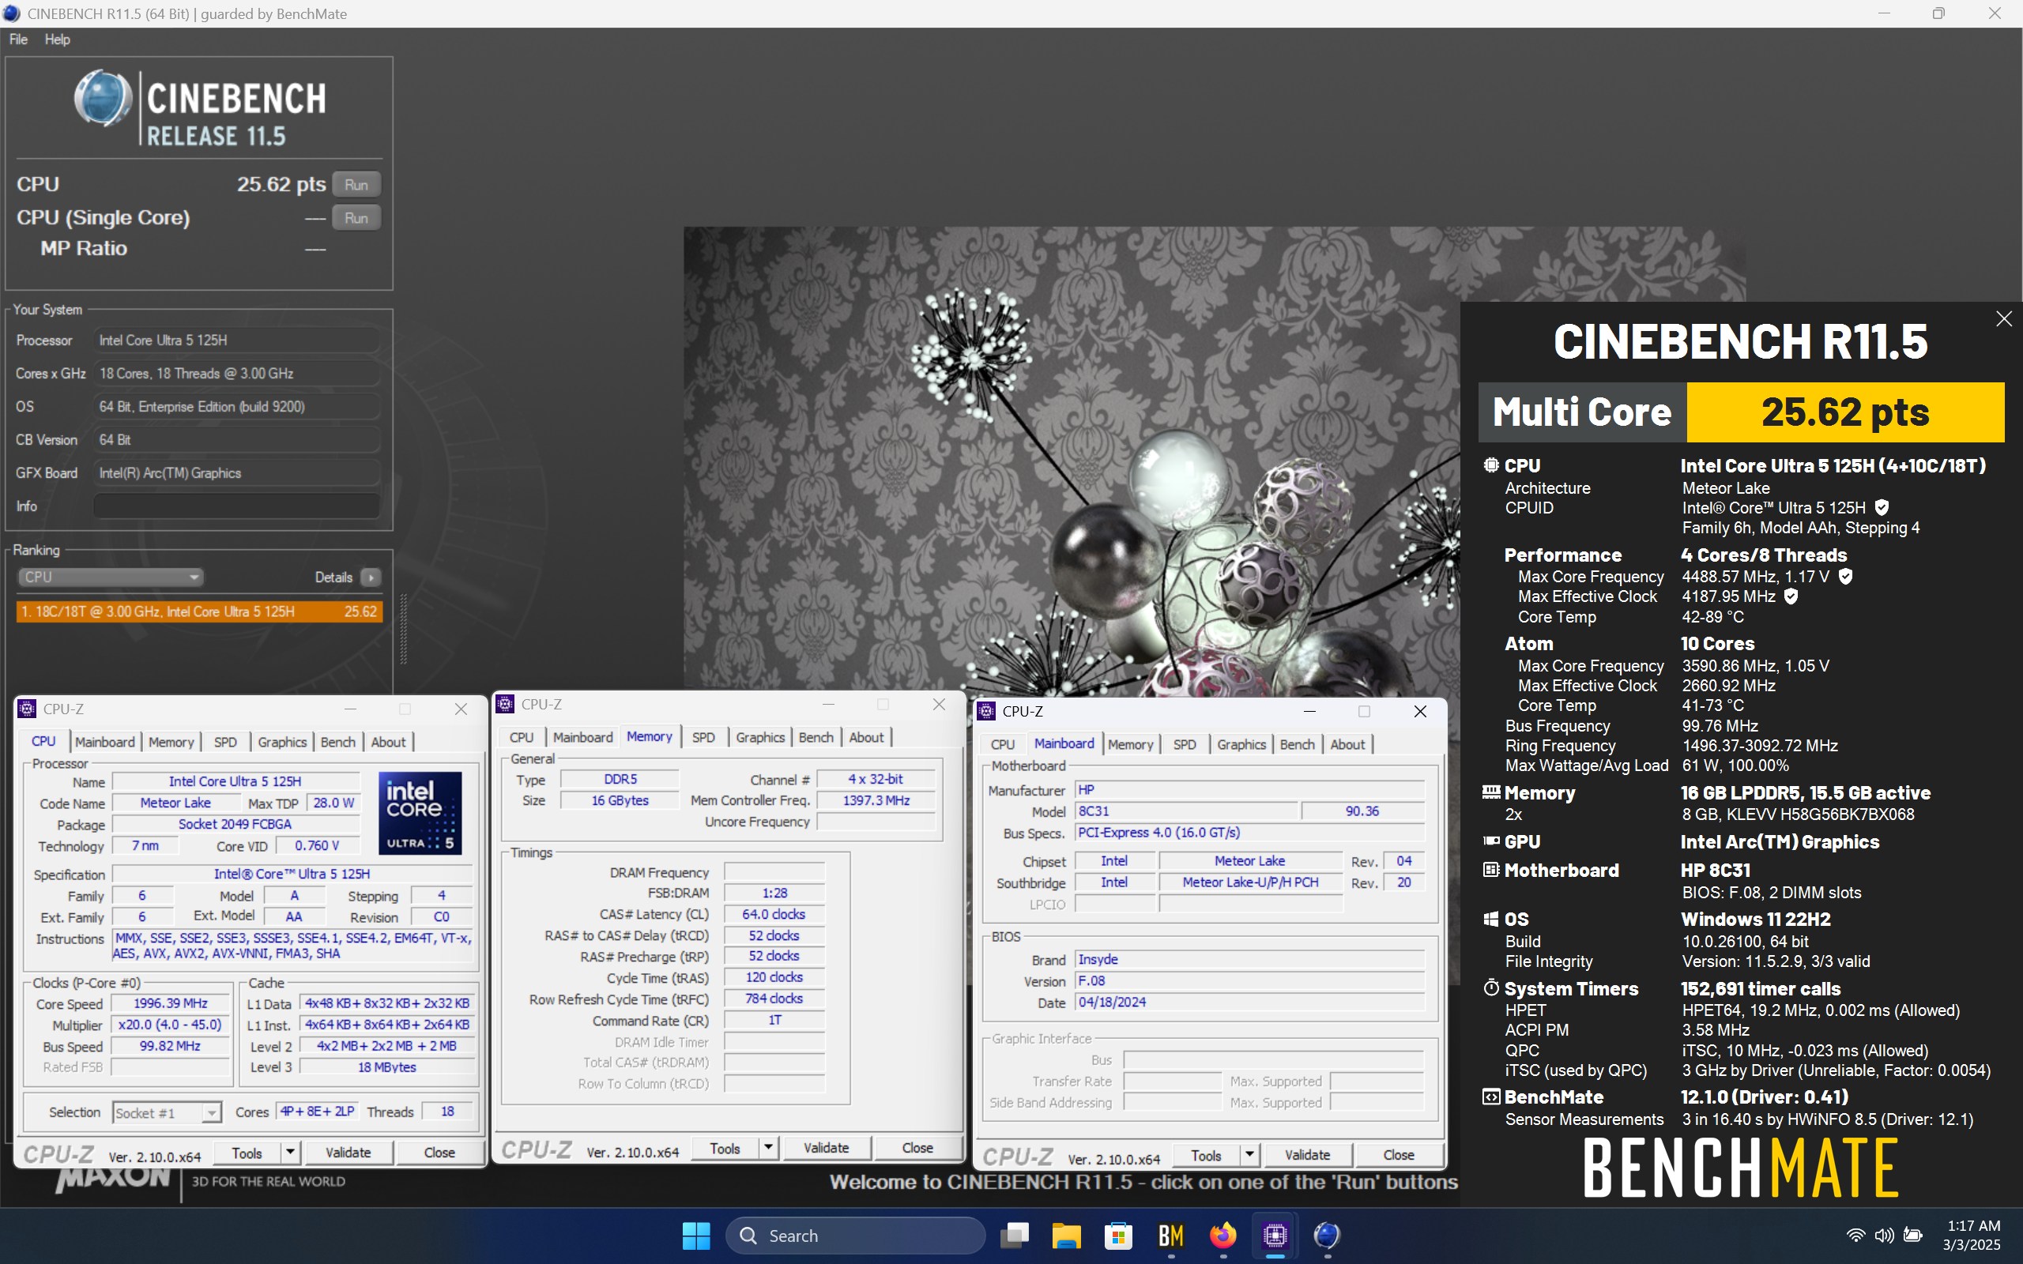Click the Details label in Ranking
The height and width of the screenshot is (1264, 2023).
pyautogui.click(x=333, y=577)
